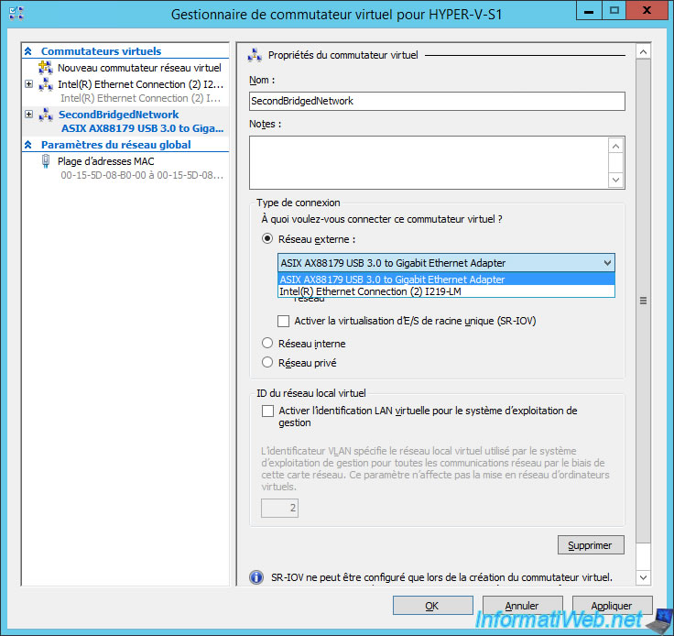Viewport: 674px width, 636px height.
Task: Click the Notes box scroll down arrow
Action: click(x=615, y=180)
